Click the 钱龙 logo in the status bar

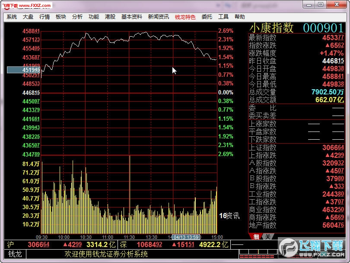tap(14, 254)
